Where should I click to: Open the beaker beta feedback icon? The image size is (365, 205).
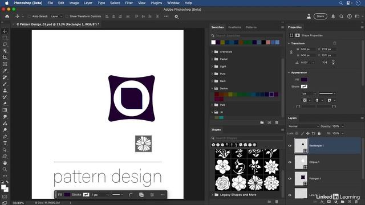pyautogui.click(x=309, y=17)
